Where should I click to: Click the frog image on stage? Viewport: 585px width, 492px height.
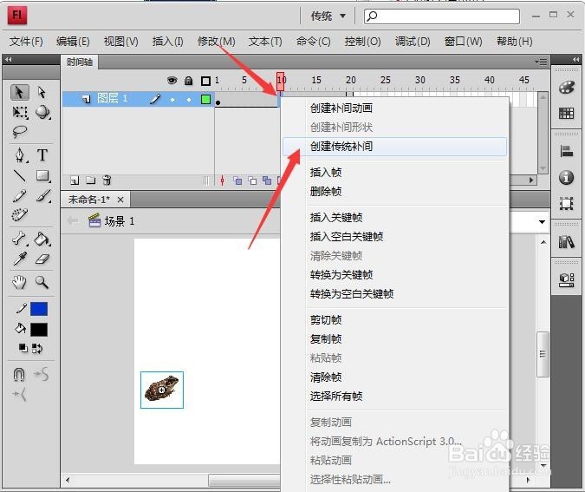[x=162, y=390]
